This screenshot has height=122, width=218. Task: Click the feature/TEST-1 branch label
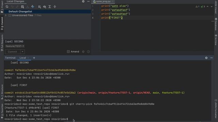point(15,46)
